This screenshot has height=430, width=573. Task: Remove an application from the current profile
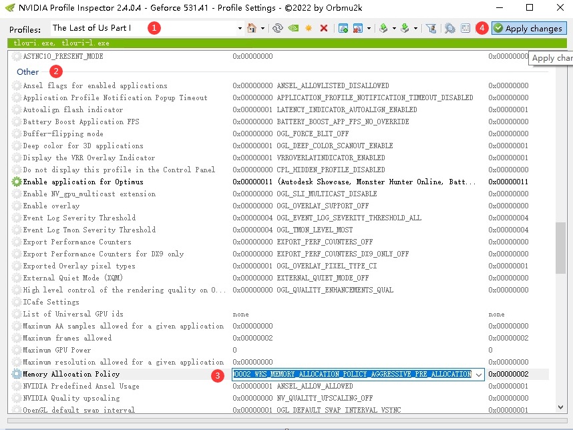pos(358,28)
